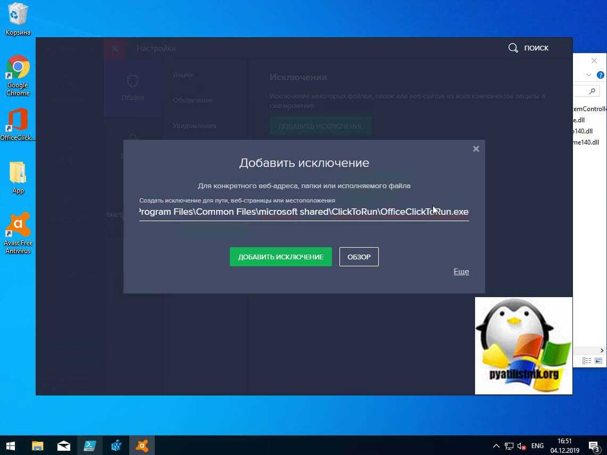
Task: Open File Explorer from the taskbar
Action: point(37,445)
